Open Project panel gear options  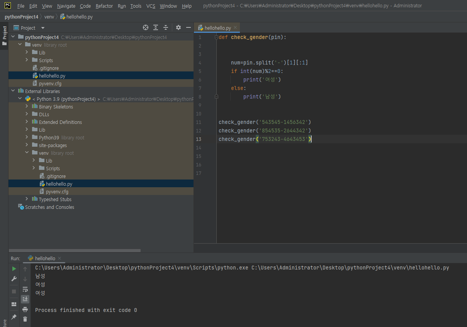click(x=178, y=27)
